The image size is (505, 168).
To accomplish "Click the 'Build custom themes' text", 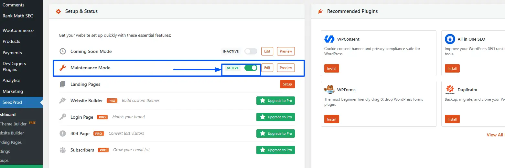I will click(x=141, y=101).
